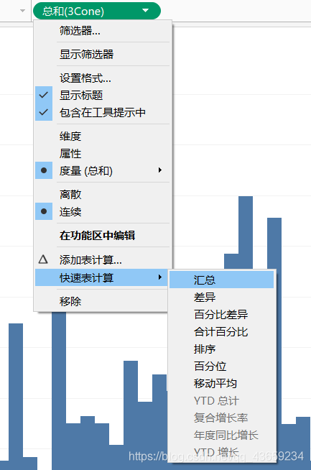311x470 pixels.
Task: Expand 快速表计算 submenu
Action: [103, 277]
